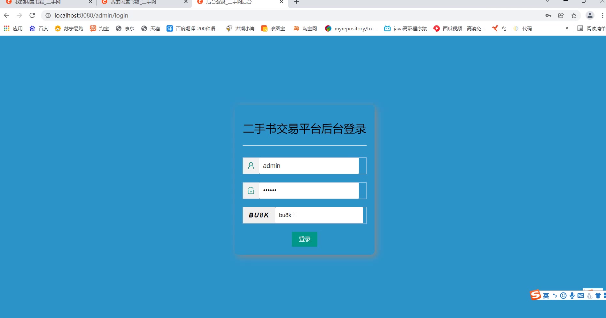Open the 百度 bookmark

pyautogui.click(x=39, y=28)
